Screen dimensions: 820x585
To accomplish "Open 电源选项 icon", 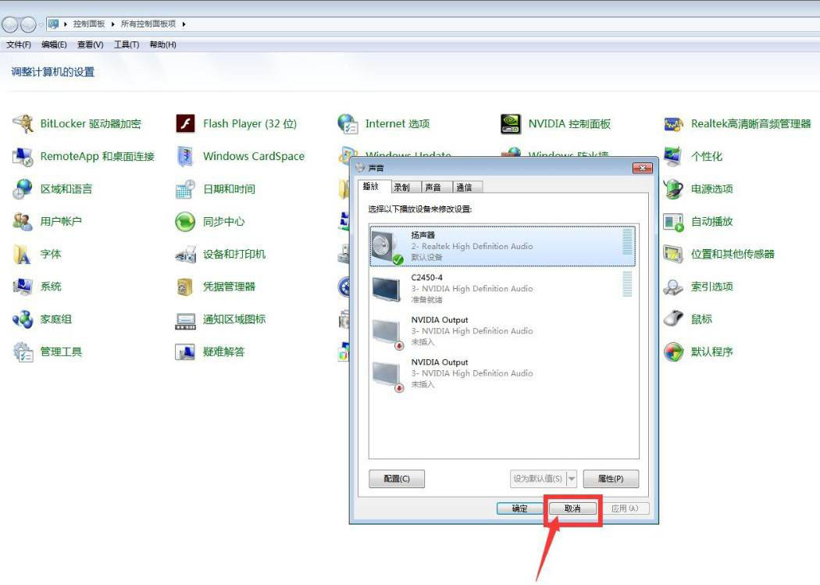I will click(x=673, y=189).
